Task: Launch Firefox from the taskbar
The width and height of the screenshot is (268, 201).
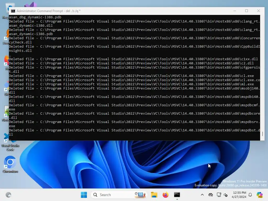Action: [165, 195]
